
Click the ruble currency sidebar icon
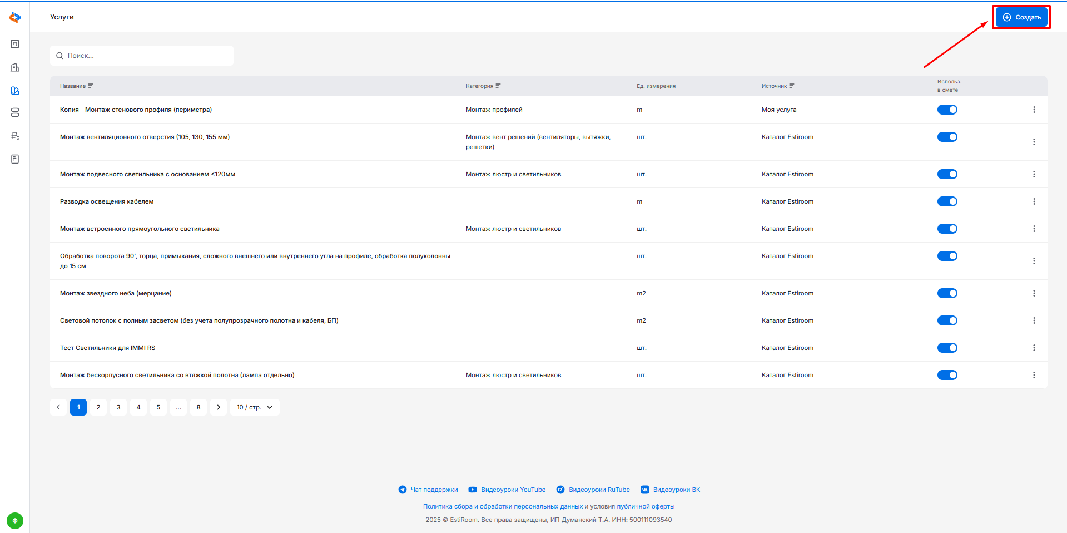[x=15, y=136]
